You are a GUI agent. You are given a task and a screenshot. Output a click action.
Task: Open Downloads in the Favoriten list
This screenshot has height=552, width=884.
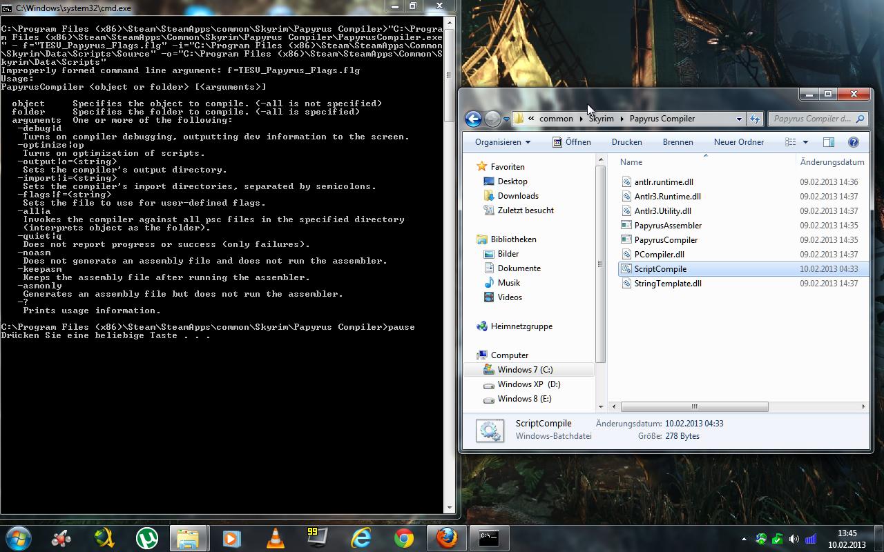pos(517,196)
